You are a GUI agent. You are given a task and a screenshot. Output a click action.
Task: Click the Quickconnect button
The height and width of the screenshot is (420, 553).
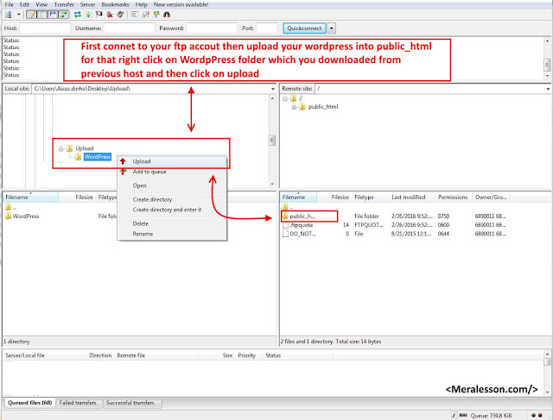click(304, 28)
